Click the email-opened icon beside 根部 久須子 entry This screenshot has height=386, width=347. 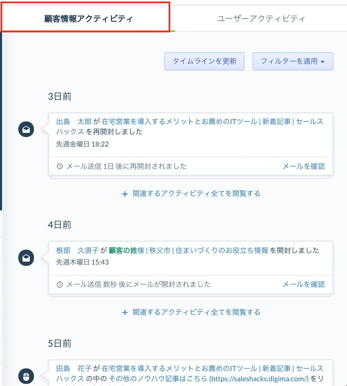26,258
